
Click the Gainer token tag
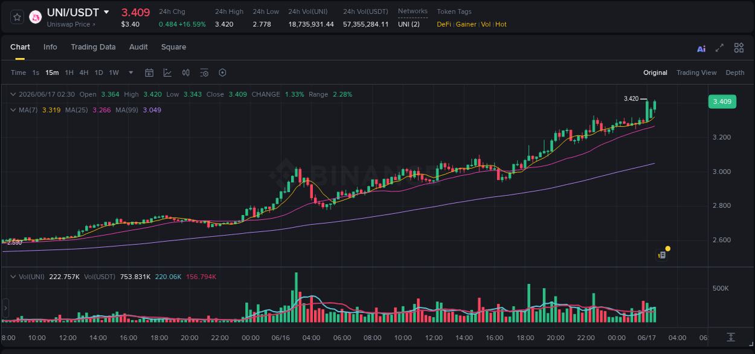[466, 24]
